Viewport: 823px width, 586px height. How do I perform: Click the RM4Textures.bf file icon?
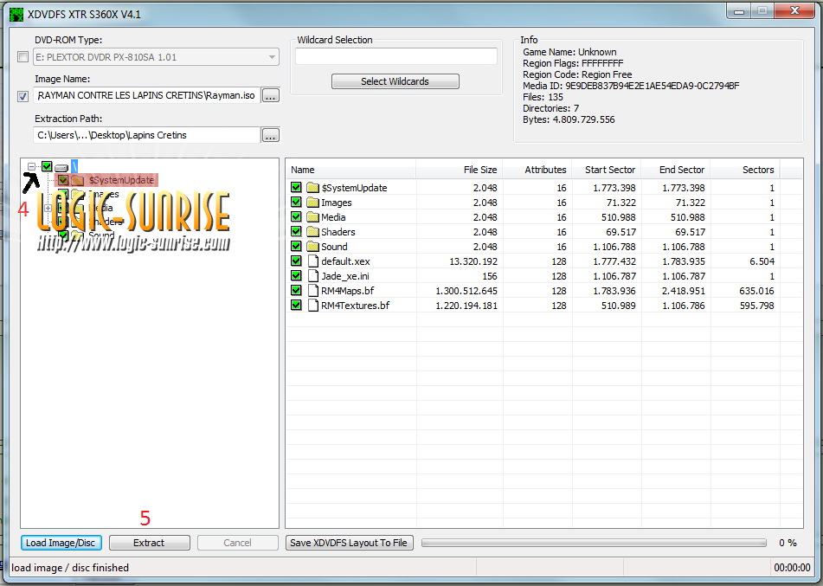point(312,305)
